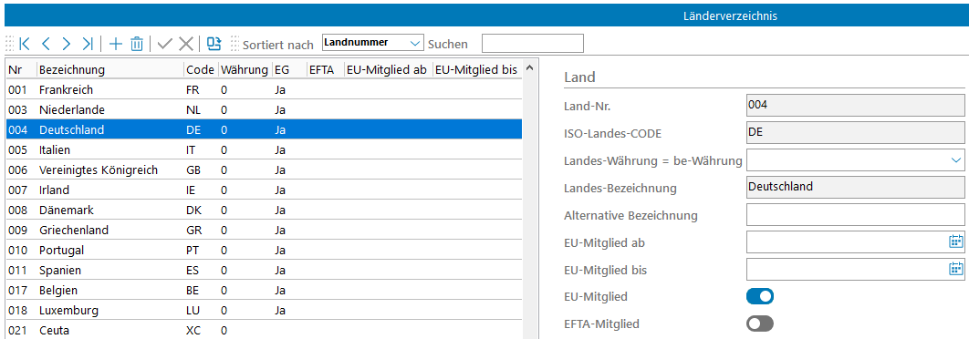Enable the EFTA-Mitglied switch
The image size is (969, 339).
(x=760, y=323)
